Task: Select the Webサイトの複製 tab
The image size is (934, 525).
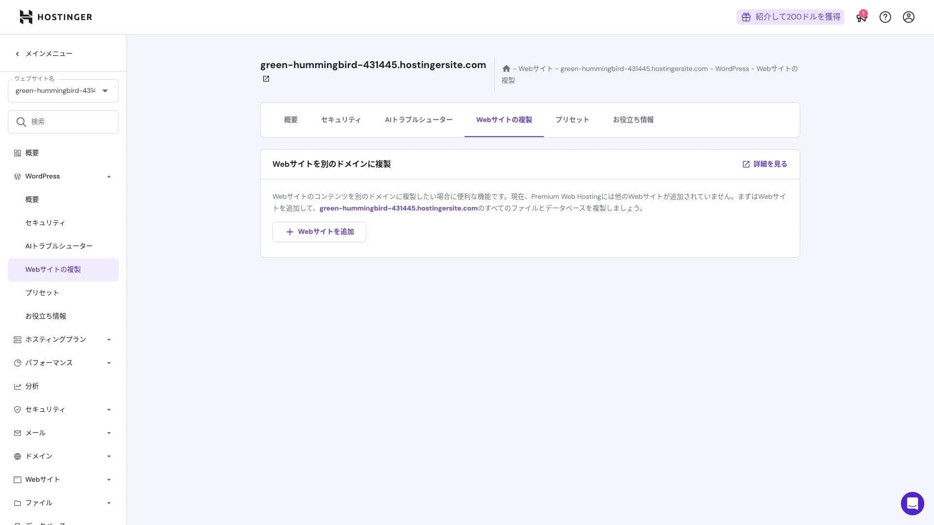Action: pyautogui.click(x=504, y=120)
